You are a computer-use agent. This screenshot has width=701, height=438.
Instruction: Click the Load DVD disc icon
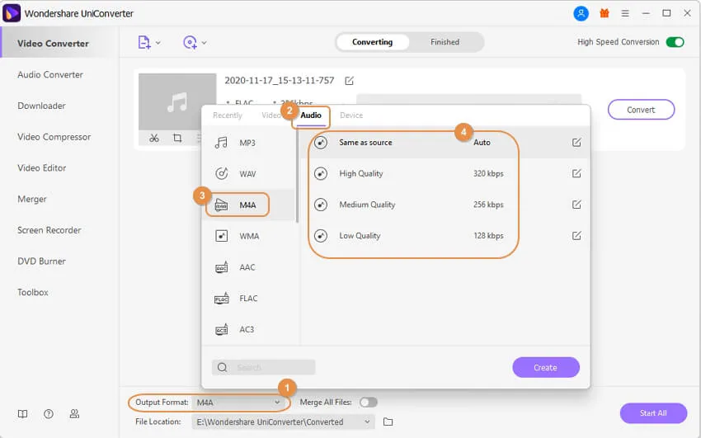[x=190, y=42]
